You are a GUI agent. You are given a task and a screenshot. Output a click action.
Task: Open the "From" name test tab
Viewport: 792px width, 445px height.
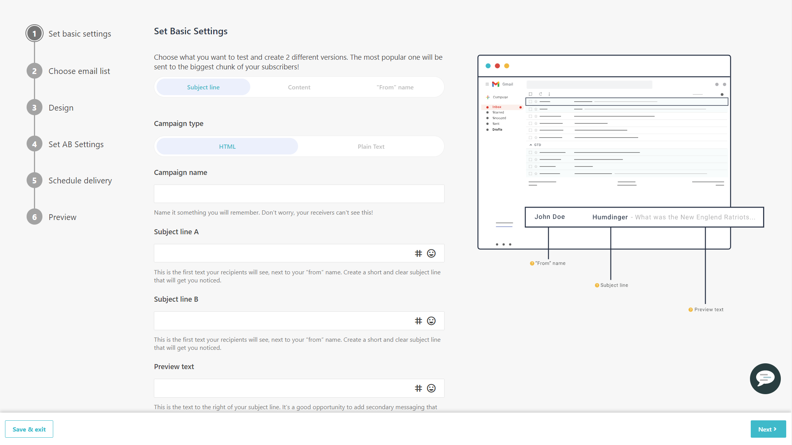click(x=396, y=87)
